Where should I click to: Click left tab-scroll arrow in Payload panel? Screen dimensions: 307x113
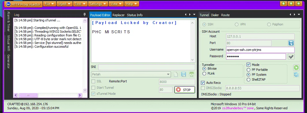coord(186,14)
